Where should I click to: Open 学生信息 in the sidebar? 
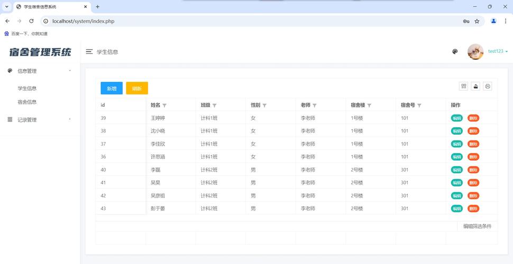click(x=27, y=88)
